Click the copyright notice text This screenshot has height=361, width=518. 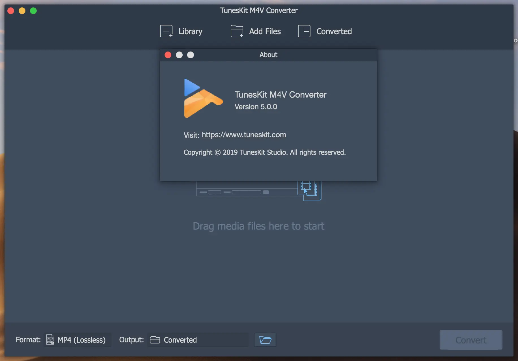[x=265, y=152]
